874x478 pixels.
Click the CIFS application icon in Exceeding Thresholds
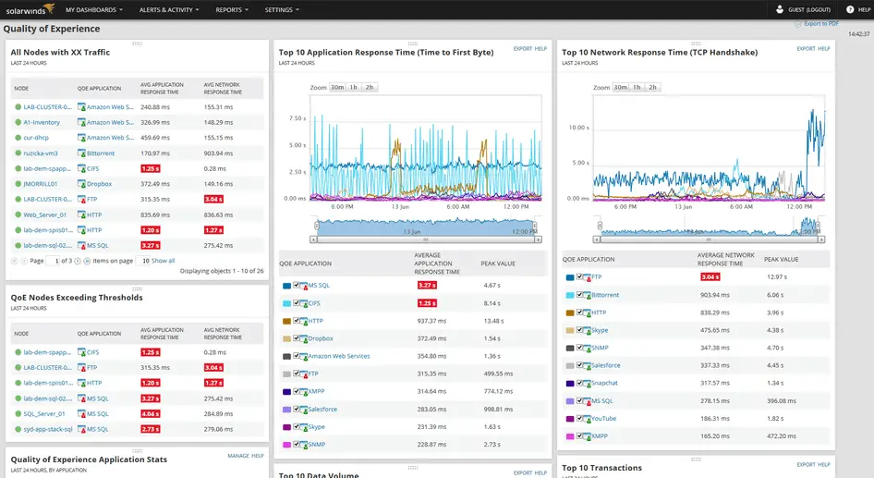pos(81,352)
